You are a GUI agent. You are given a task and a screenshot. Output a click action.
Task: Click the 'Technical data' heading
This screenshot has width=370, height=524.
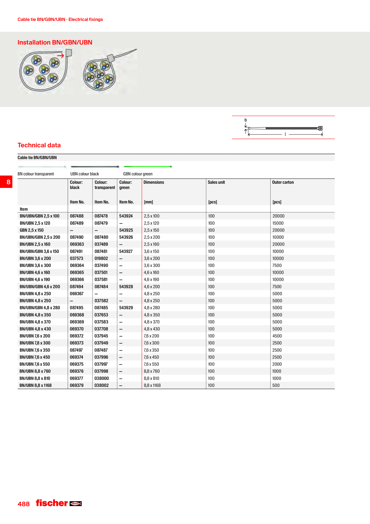click(39, 145)
